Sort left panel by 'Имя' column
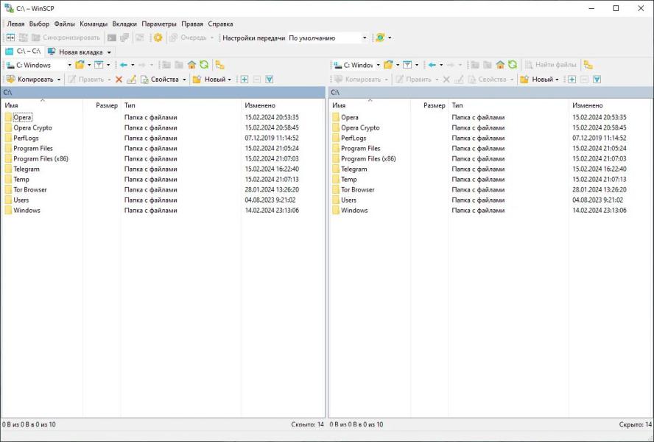Screen dimensions: 654x442 point(42,105)
